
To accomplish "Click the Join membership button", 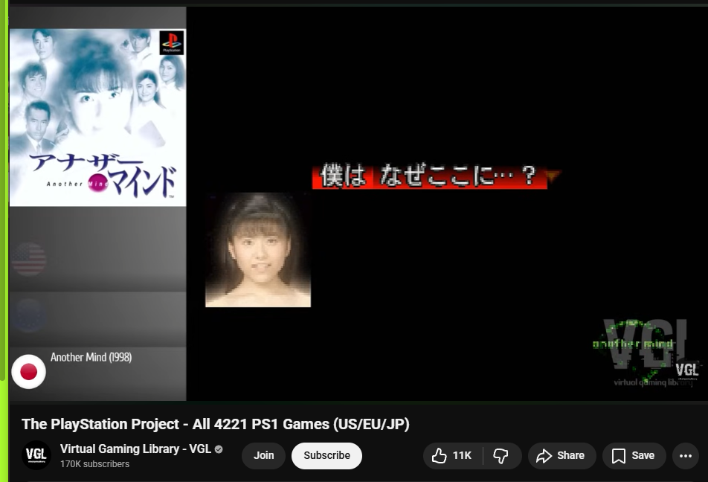I will point(264,455).
